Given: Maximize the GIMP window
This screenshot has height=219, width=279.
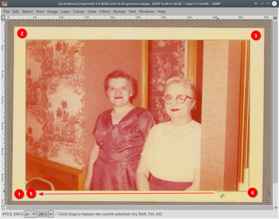Looking at the screenshot, I should point(268,4).
